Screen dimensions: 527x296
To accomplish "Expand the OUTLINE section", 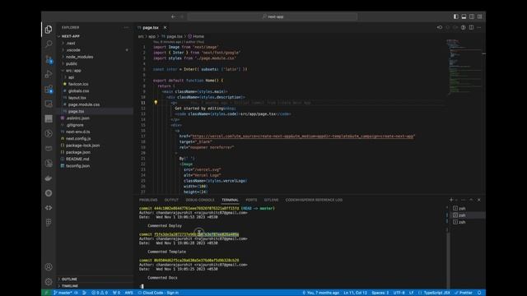I will tap(69, 280).
